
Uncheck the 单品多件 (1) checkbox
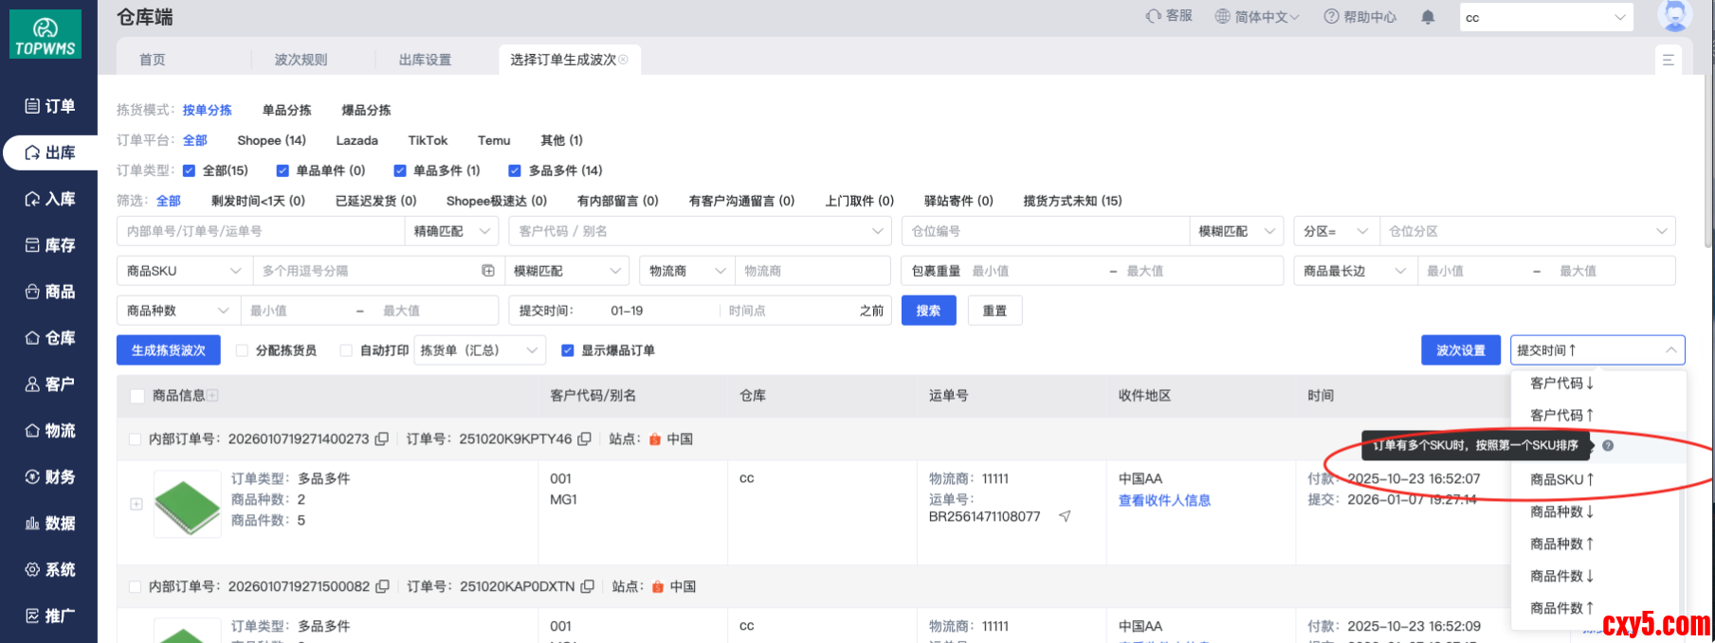point(400,170)
